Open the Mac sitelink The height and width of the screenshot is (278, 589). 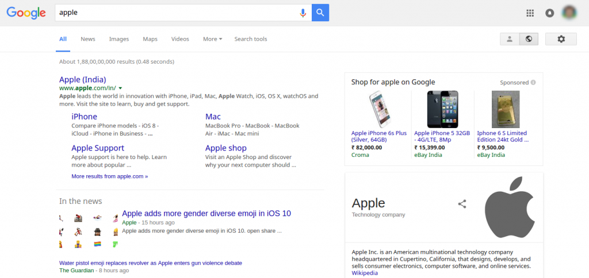tap(213, 117)
